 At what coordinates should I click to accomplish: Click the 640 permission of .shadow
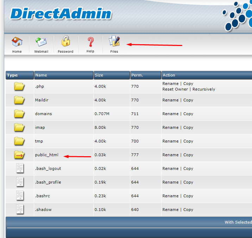(x=135, y=210)
